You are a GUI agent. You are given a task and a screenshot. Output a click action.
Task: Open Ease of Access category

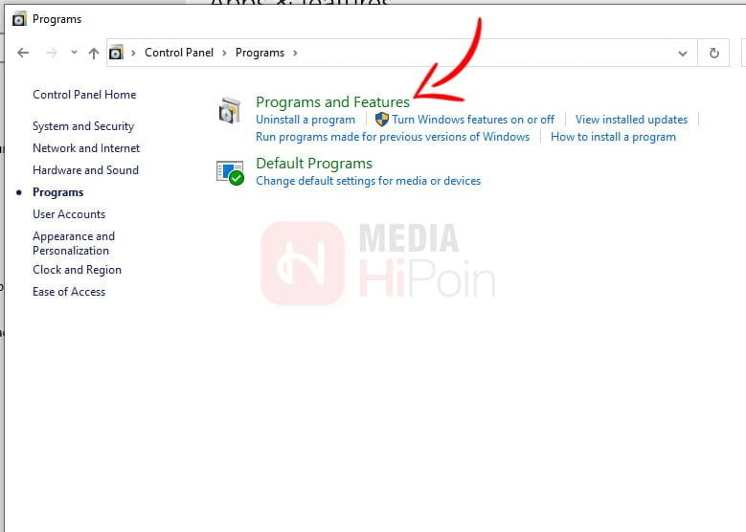point(69,292)
